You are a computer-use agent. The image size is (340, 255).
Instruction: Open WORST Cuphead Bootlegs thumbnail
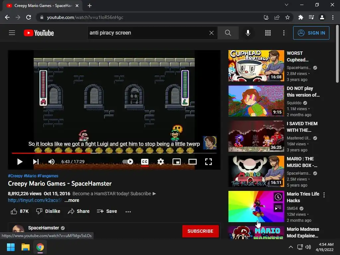(x=256, y=66)
